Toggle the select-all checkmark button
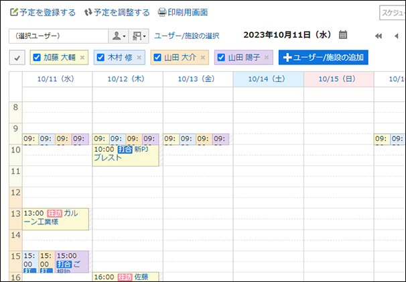This screenshot has height=282, width=406. click(x=17, y=57)
